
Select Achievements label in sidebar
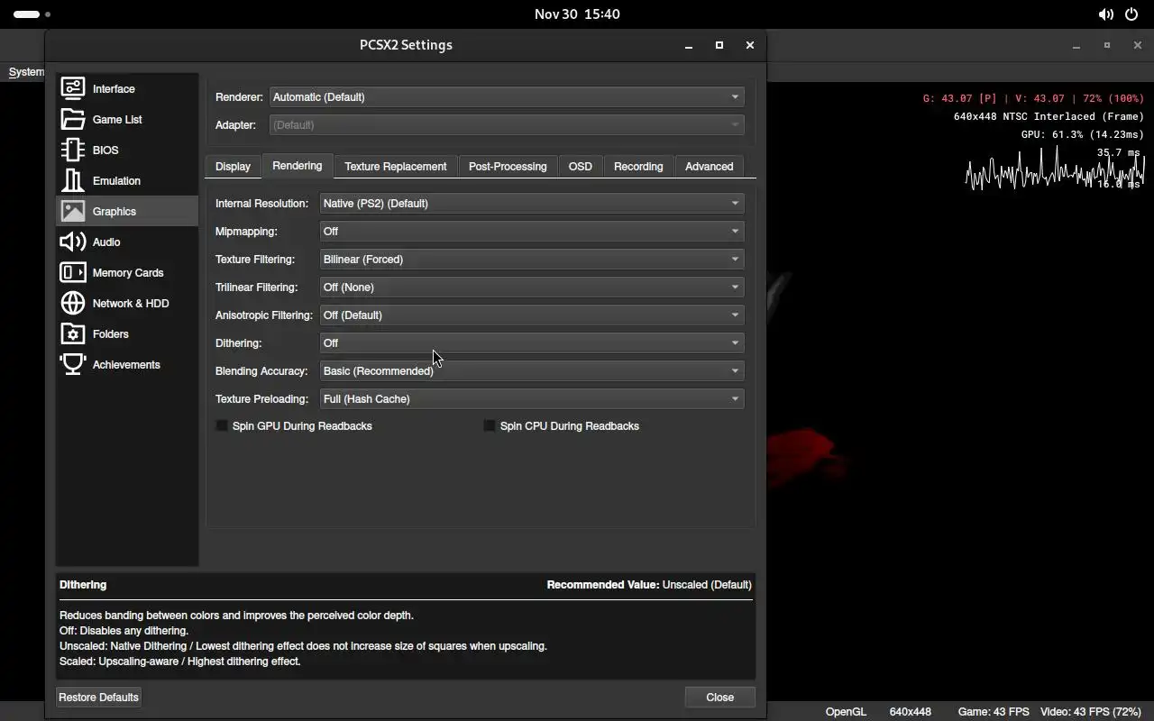click(126, 364)
